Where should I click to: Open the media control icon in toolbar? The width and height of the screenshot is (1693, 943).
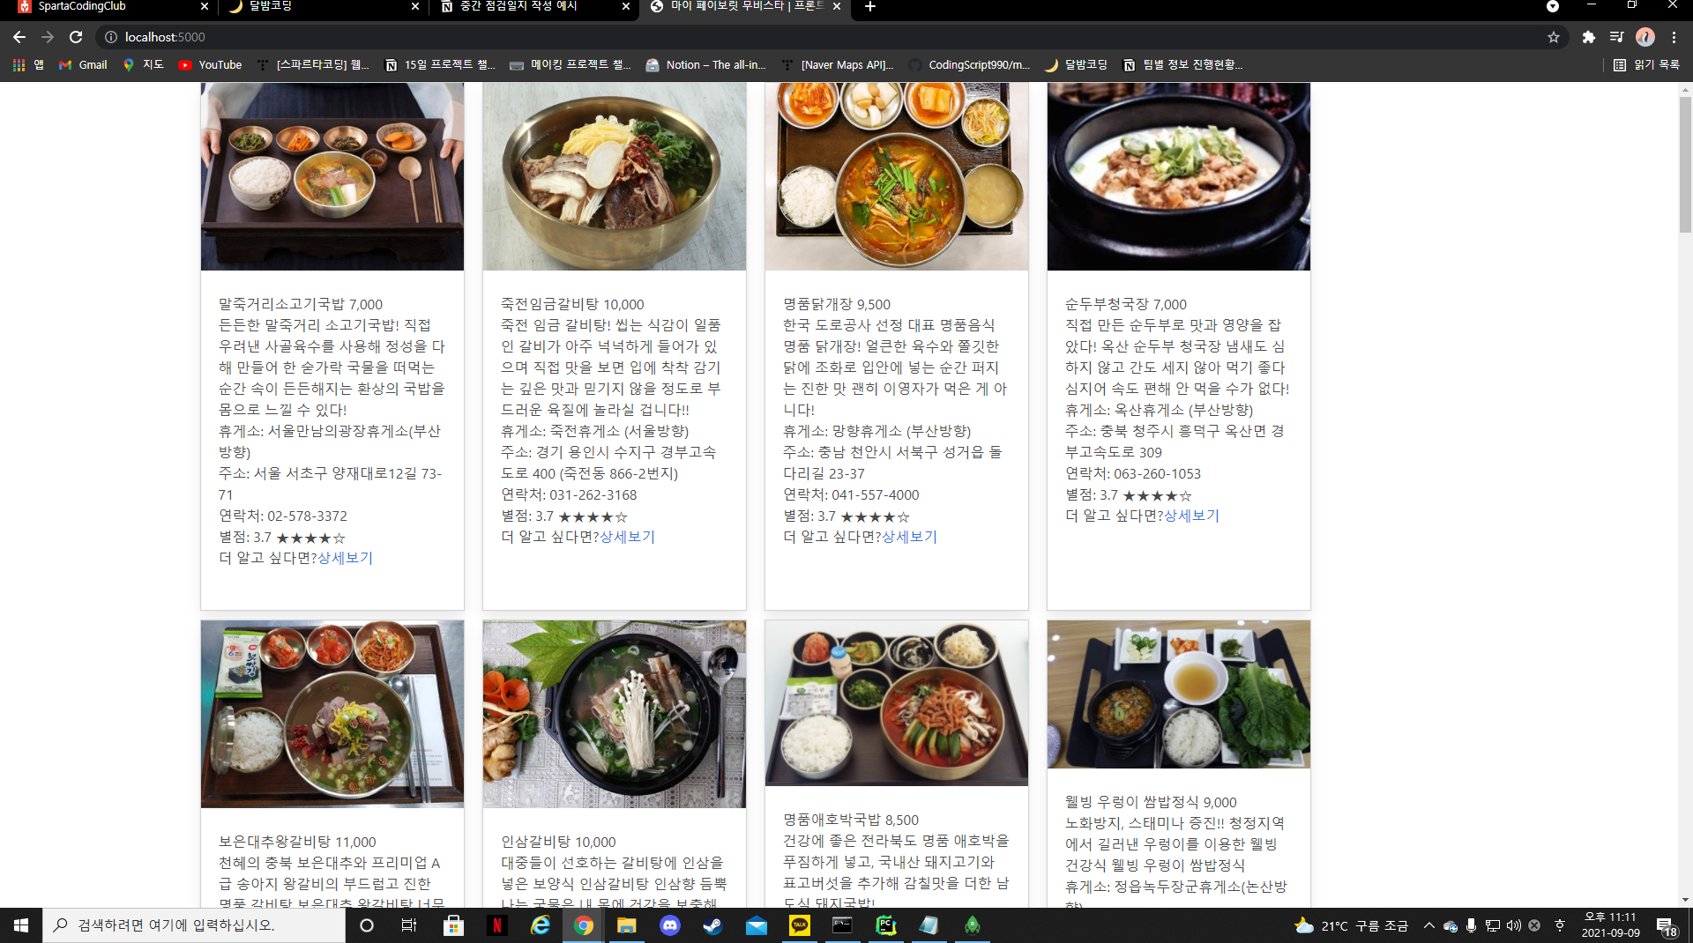click(1616, 37)
